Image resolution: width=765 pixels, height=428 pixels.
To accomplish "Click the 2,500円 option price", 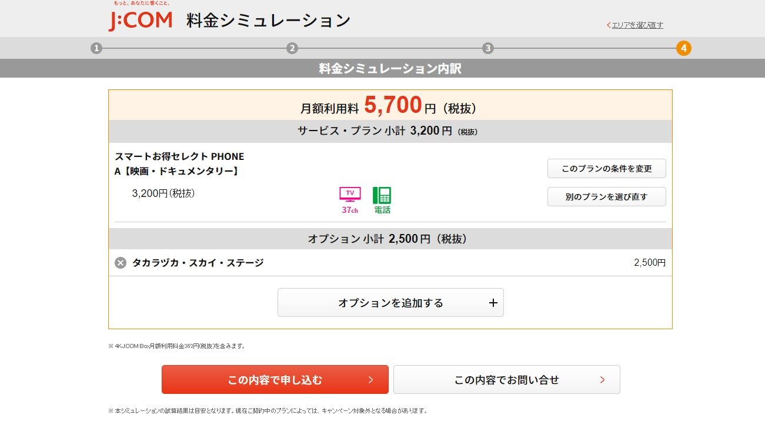I will tap(650, 263).
